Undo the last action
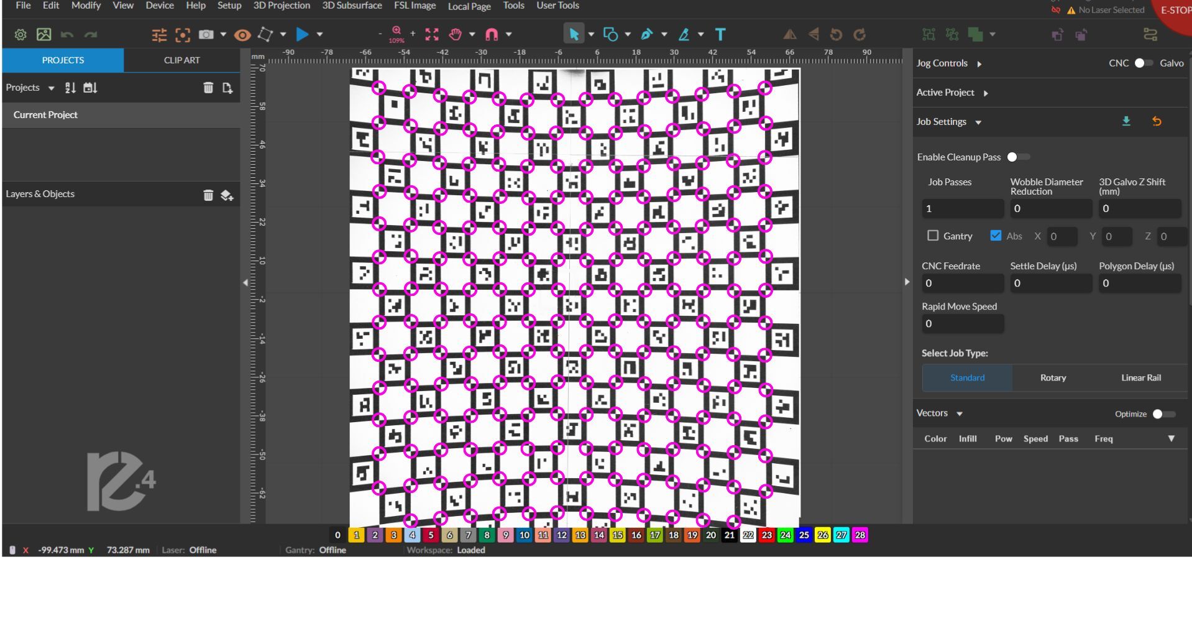The width and height of the screenshot is (1192, 636). click(67, 34)
